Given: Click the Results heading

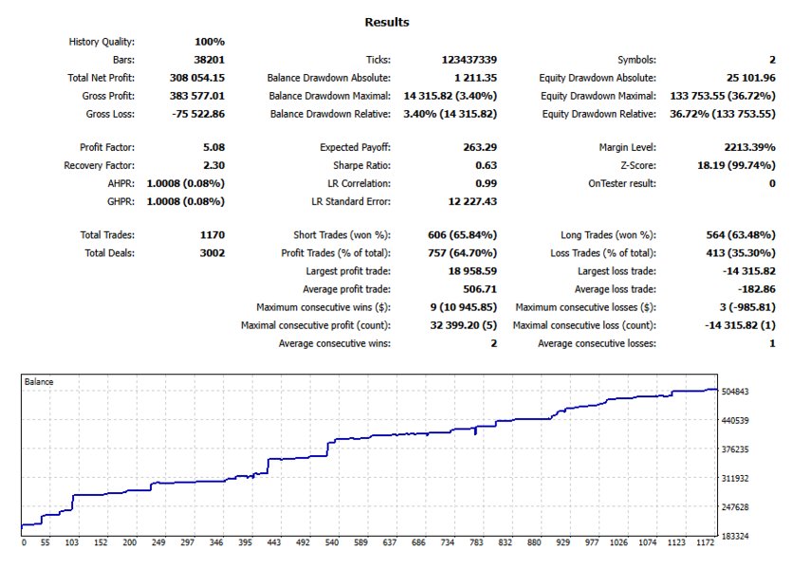Looking at the screenshot, I should click(387, 22).
